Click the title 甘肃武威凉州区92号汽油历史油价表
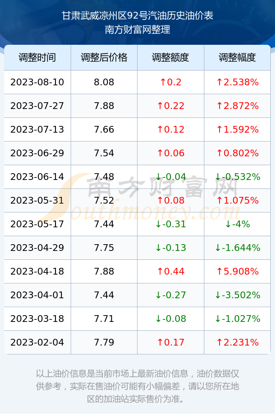Image resolution: width=275 pixels, height=414 pixels. pyautogui.click(x=137, y=16)
